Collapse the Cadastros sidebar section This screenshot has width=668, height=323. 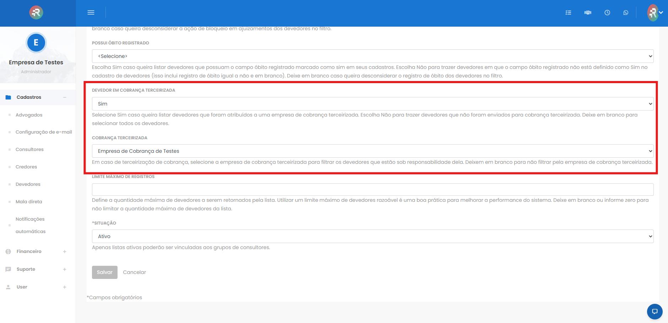65,97
